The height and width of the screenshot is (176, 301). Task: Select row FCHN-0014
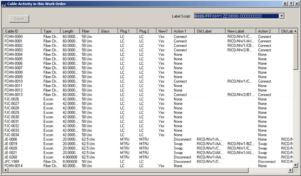pyautogui.click(x=148, y=166)
